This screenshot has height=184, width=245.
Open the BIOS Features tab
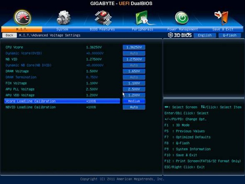pos(102,29)
